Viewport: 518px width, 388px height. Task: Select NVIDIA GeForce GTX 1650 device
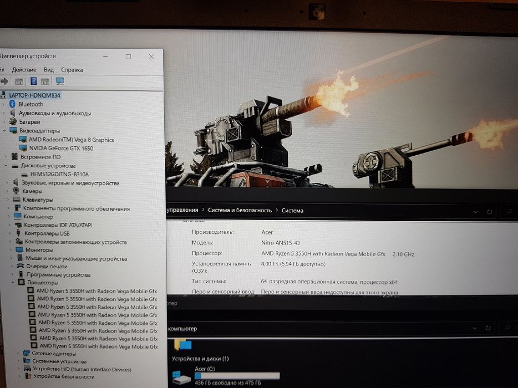click(61, 149)
